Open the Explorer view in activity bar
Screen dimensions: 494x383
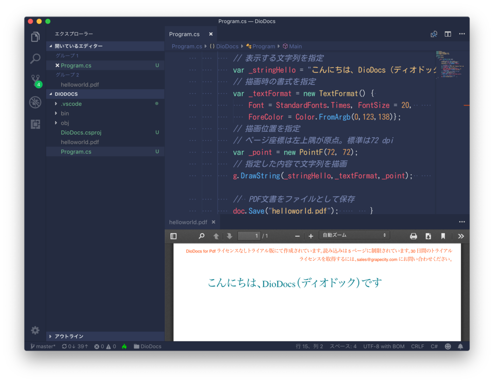[x=35, y=37]
